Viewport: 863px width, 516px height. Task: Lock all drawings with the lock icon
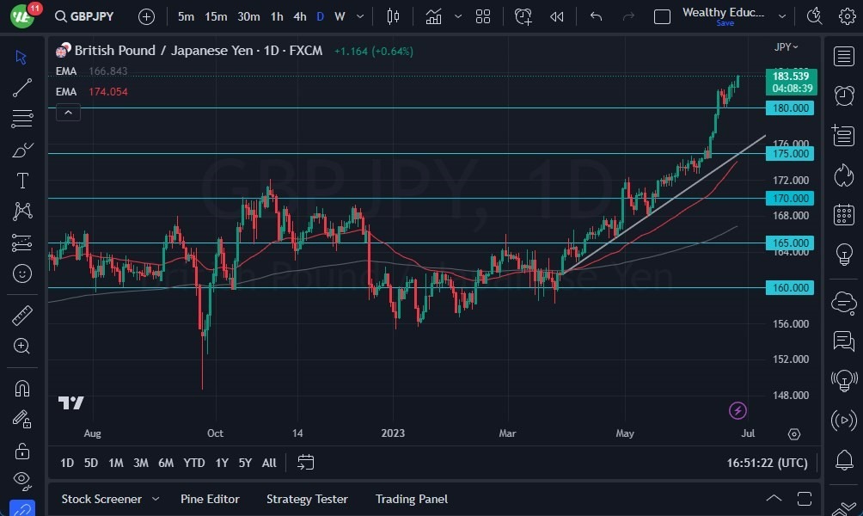21,450
